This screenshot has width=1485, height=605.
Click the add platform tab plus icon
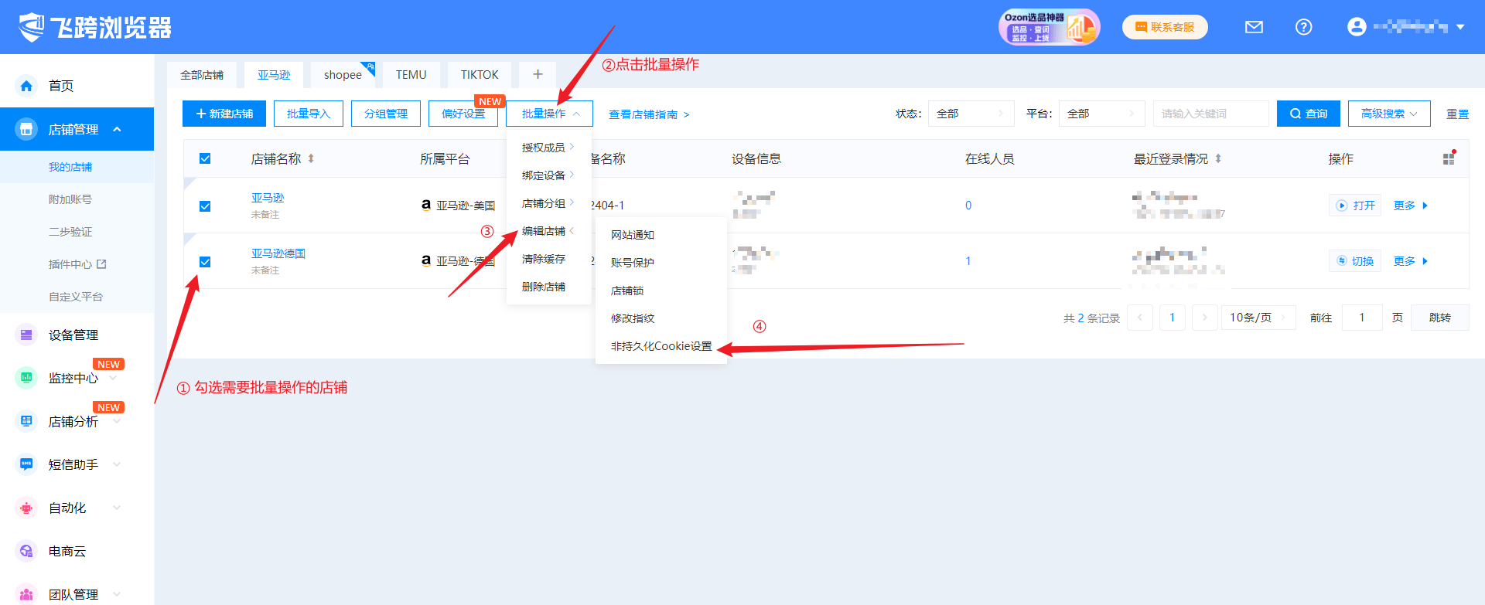pyautogui.click(x=538, y=74)
